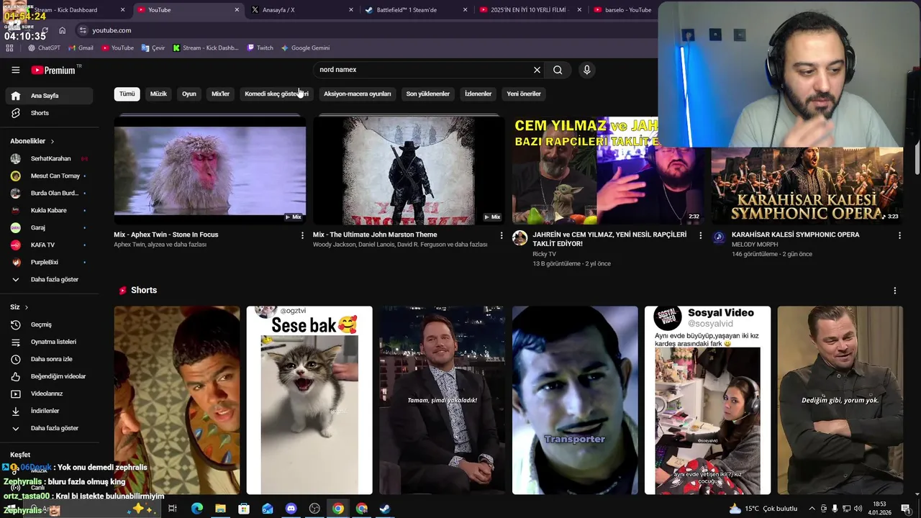Open Shorts section three-dot menu
This screenshot has width=921, height=518.
pos(895,291)
